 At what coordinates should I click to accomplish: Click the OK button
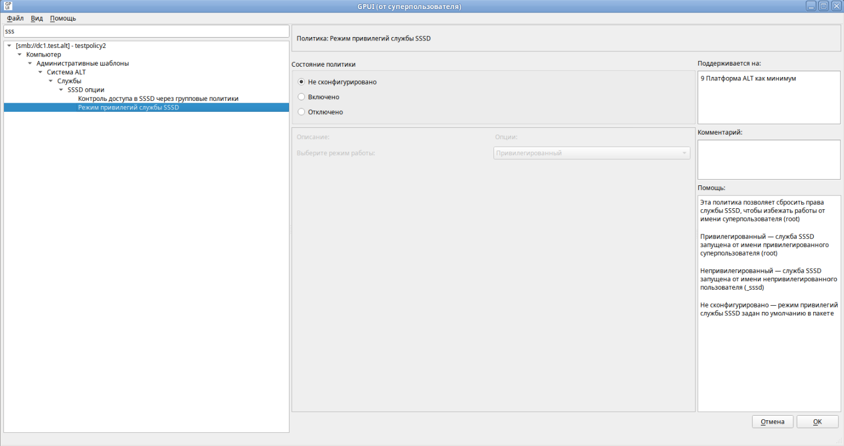point(817,421)
